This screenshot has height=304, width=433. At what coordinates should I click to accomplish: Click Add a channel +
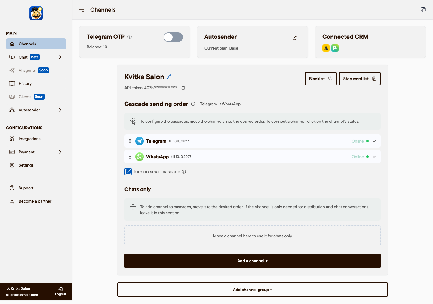[x=253, y=261]
